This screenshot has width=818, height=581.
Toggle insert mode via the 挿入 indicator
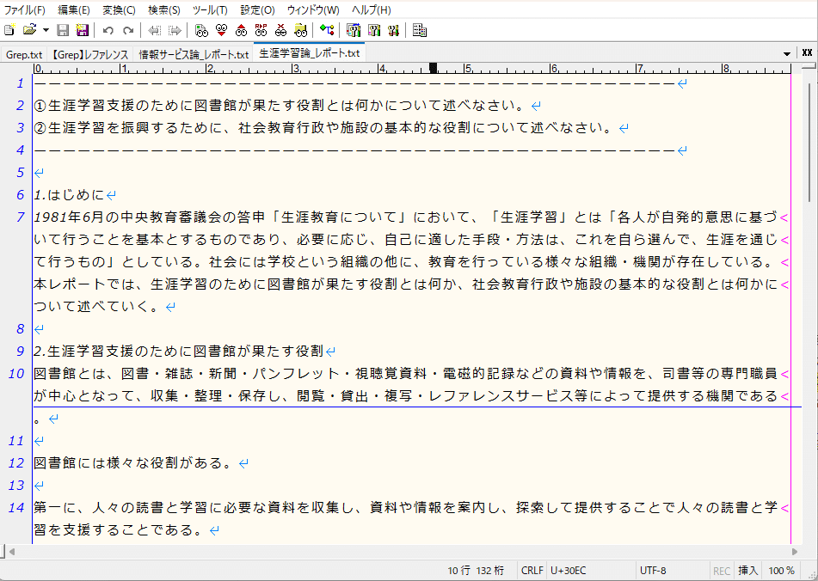(747, 570)
